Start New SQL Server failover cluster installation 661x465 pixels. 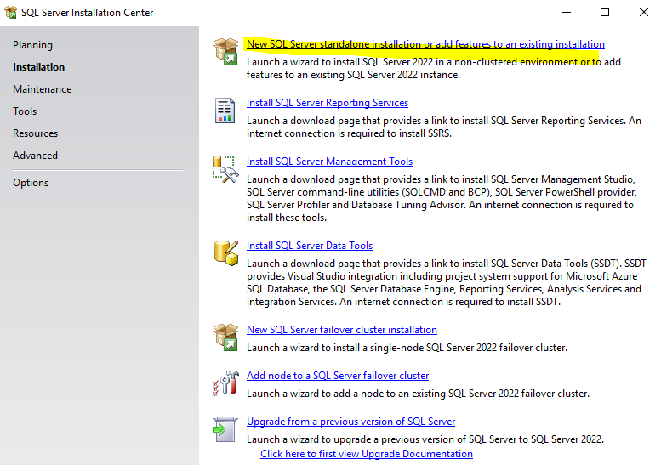(341, 330)
